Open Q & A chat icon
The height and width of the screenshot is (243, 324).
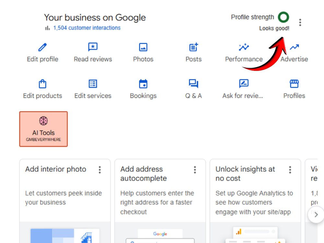pyautogui.click(x=194, y=84)
